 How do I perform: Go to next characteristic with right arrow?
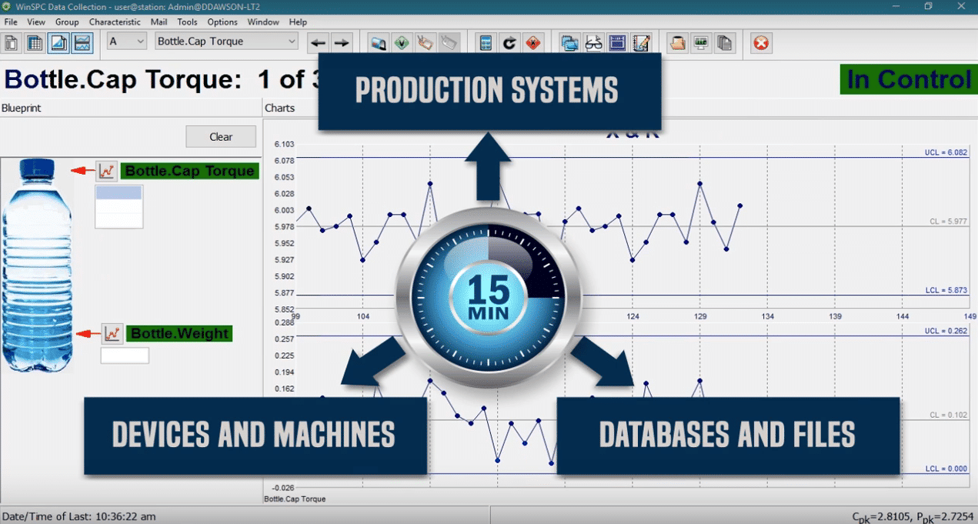coord(342,42)
